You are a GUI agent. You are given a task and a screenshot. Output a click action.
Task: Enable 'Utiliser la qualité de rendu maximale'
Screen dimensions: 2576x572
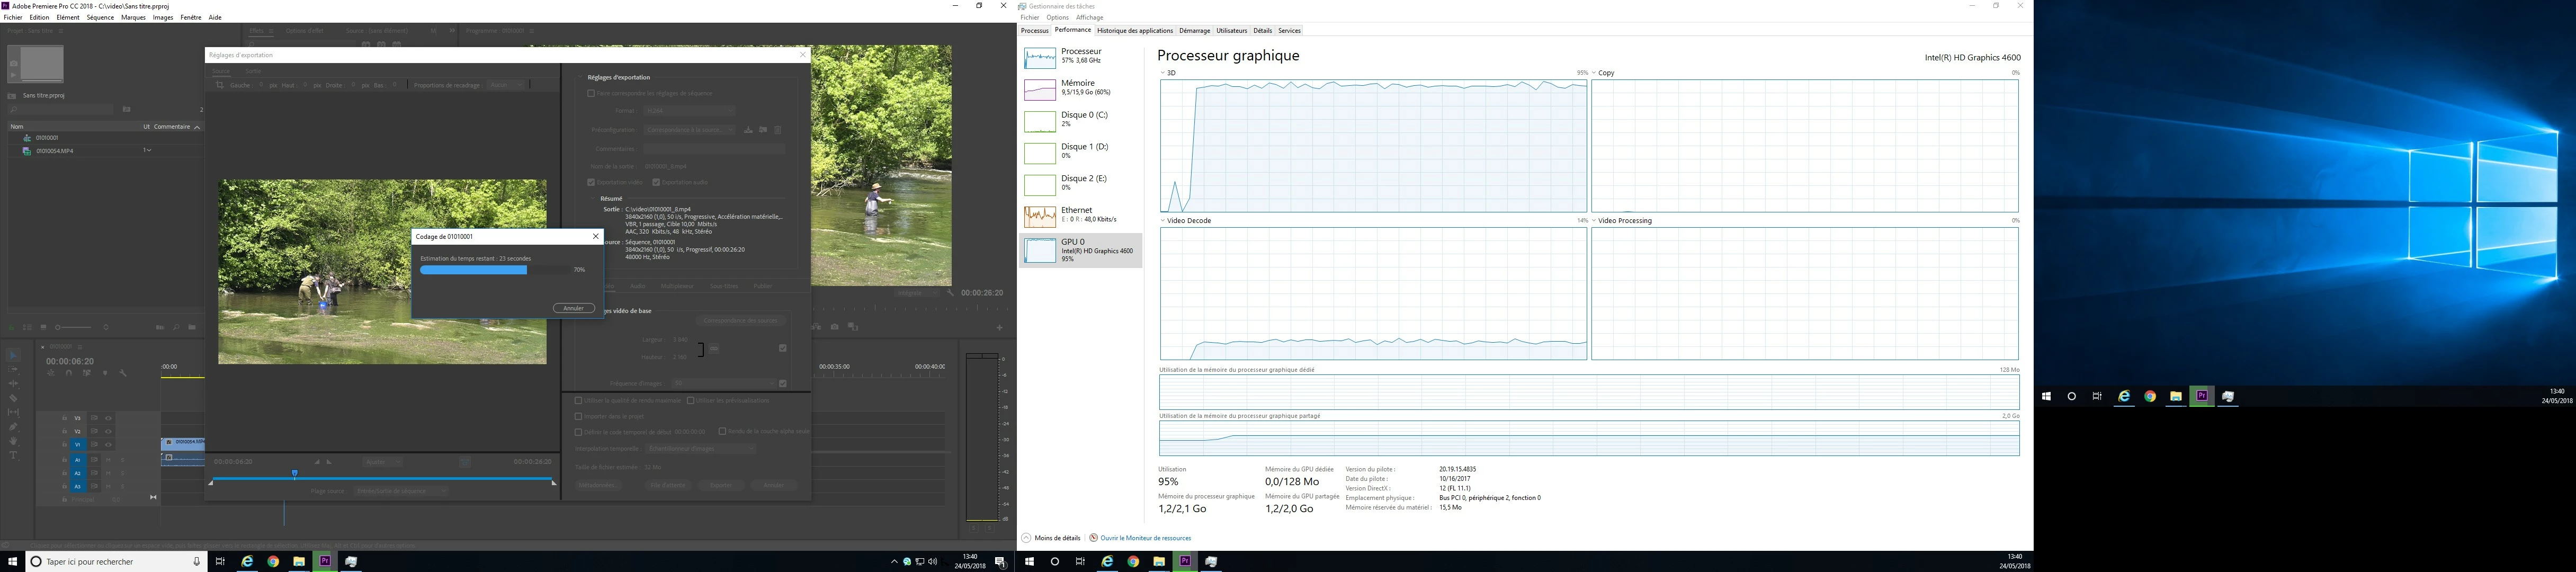click(578, 401)
